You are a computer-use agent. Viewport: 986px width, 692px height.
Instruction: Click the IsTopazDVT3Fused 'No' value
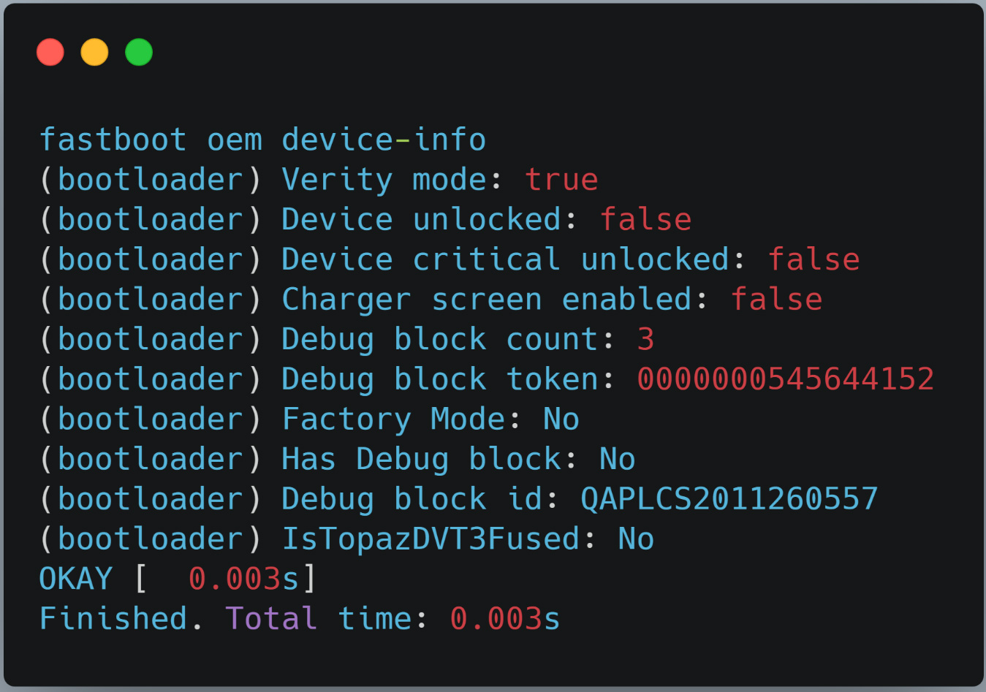[636, 539]
